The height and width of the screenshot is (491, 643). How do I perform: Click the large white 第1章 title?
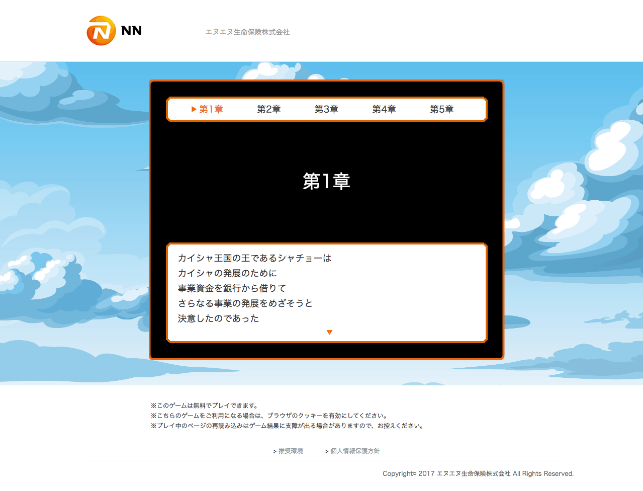pyautogui.click(x=326, y=181)
